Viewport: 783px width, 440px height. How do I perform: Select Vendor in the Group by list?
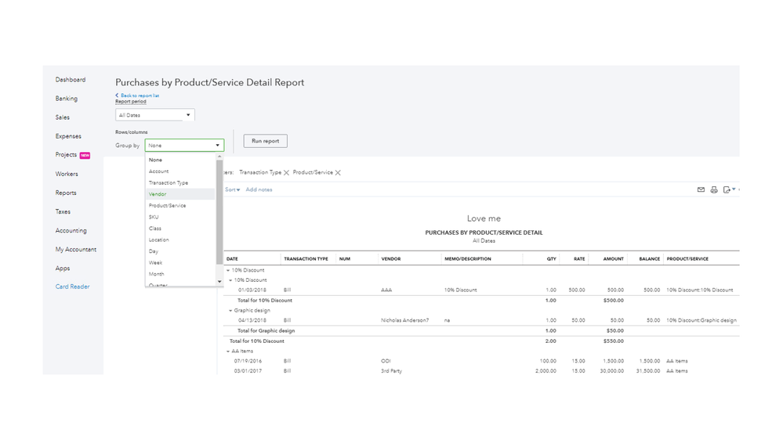[x=158, y=194]
